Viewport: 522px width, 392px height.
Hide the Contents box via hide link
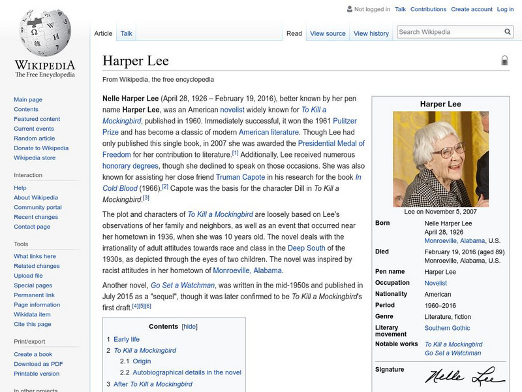click(x=190, y=327)
